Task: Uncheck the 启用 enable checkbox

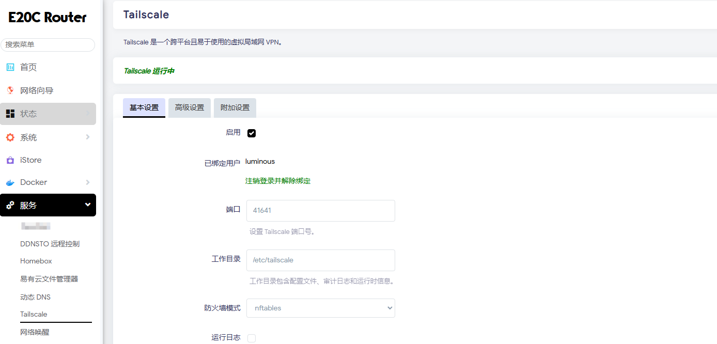Action: click(x=252, y=133)
